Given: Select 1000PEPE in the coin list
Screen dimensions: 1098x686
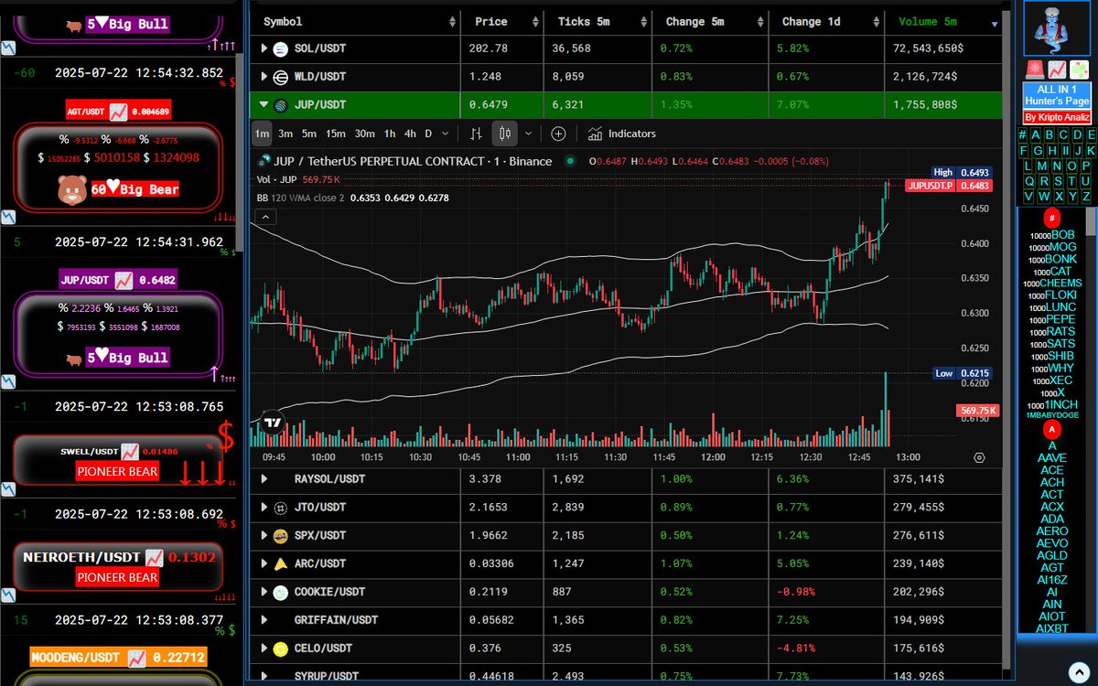Looking at the screenshot, I should click(x=1053, y=320).
